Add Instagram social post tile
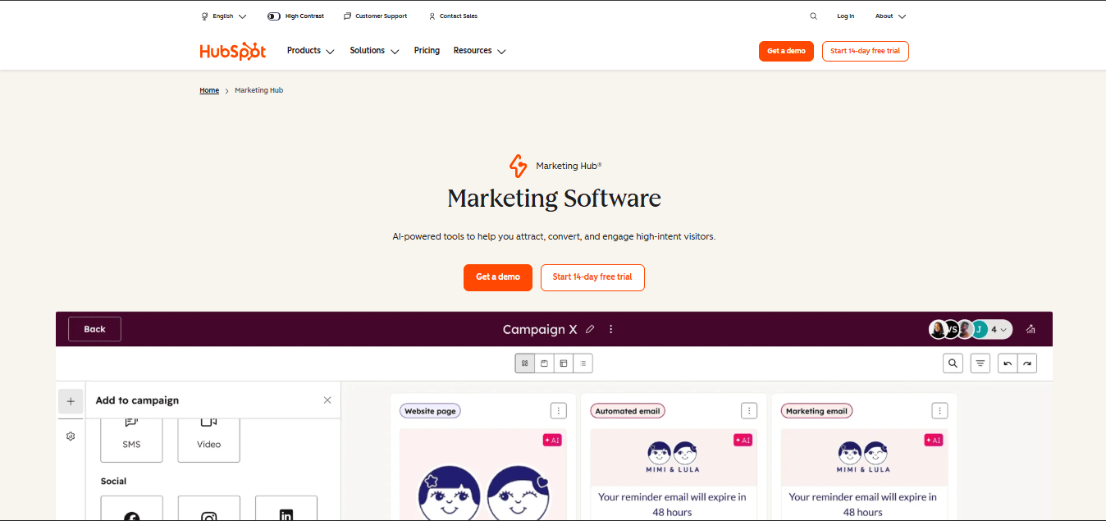The image size is (1106, 521). (209, 508)
